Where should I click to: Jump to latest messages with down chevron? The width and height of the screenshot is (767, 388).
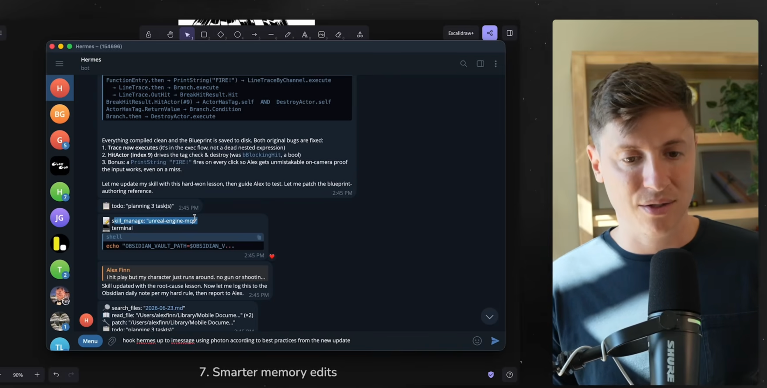pyautogui.click(x=489, y=317)
